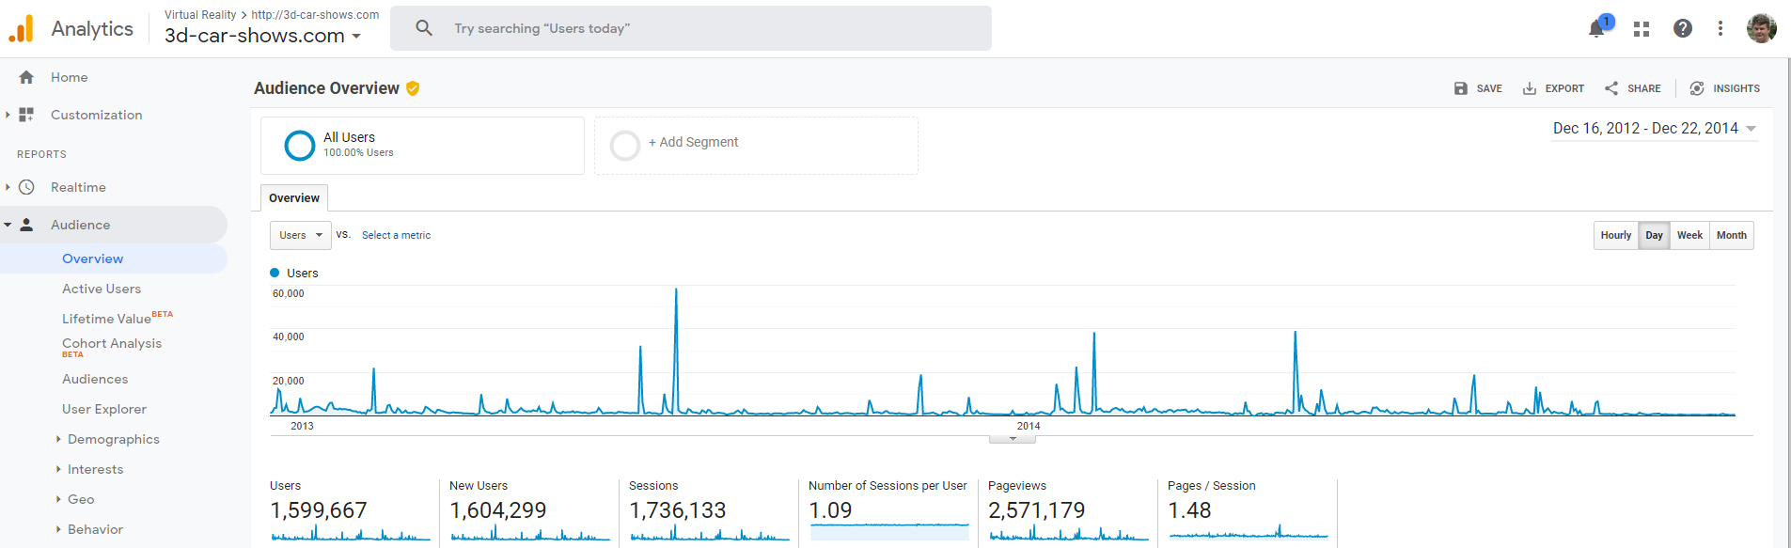Viewport: 1791px width, 548px height.
Task: Click the Virtual Reality breadcrumb
Action: point(200,15)
